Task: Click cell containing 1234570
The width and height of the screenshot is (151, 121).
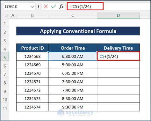Action: click(x=32, y=73)
